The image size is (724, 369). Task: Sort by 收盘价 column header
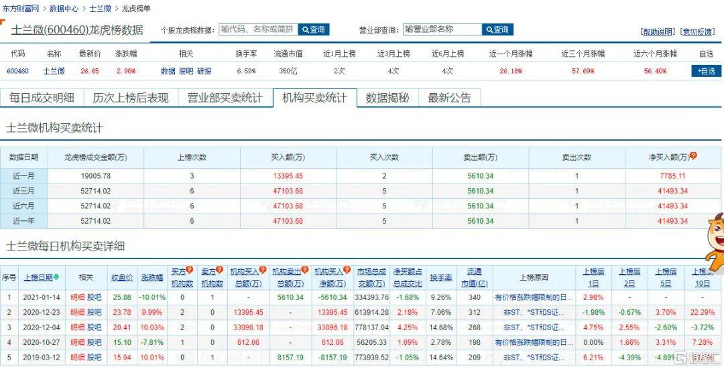point(122,277)
